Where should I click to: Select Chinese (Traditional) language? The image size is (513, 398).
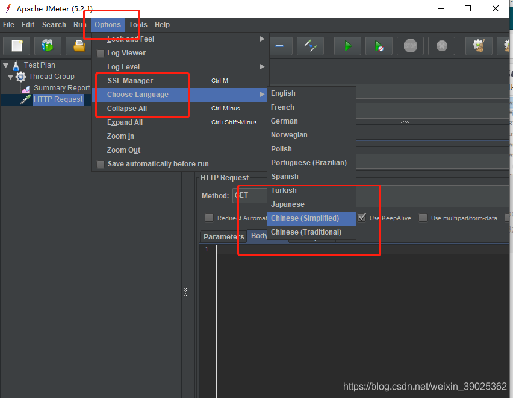coord(311,232)
